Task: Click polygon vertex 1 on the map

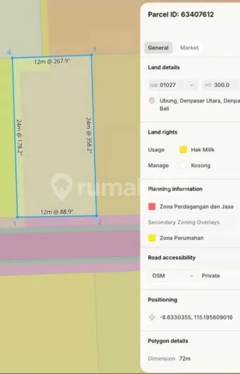Action: pyautogui.click(x=18, y=217)
